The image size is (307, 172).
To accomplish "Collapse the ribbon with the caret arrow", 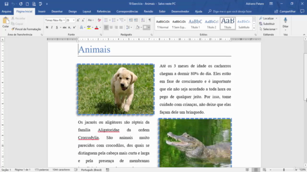I will [304, 35].
